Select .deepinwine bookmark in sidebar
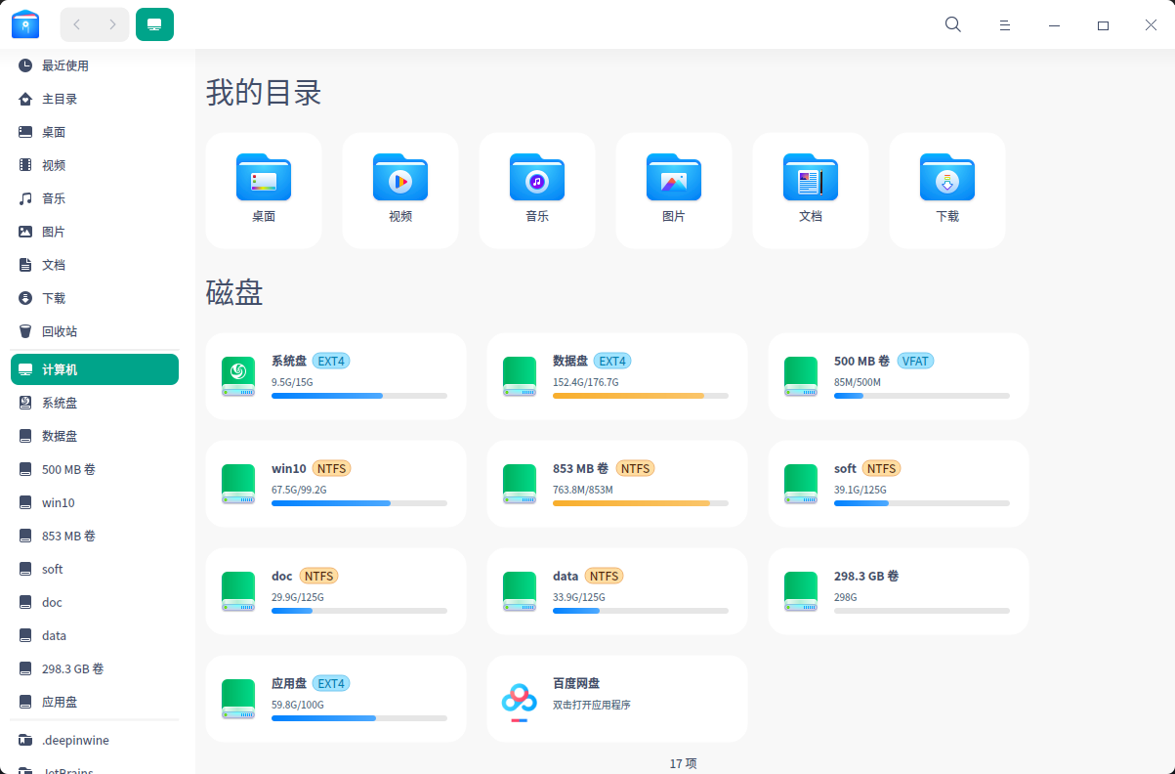Image resolution: width=1175 pixels, height=774 pixels. 75,741
